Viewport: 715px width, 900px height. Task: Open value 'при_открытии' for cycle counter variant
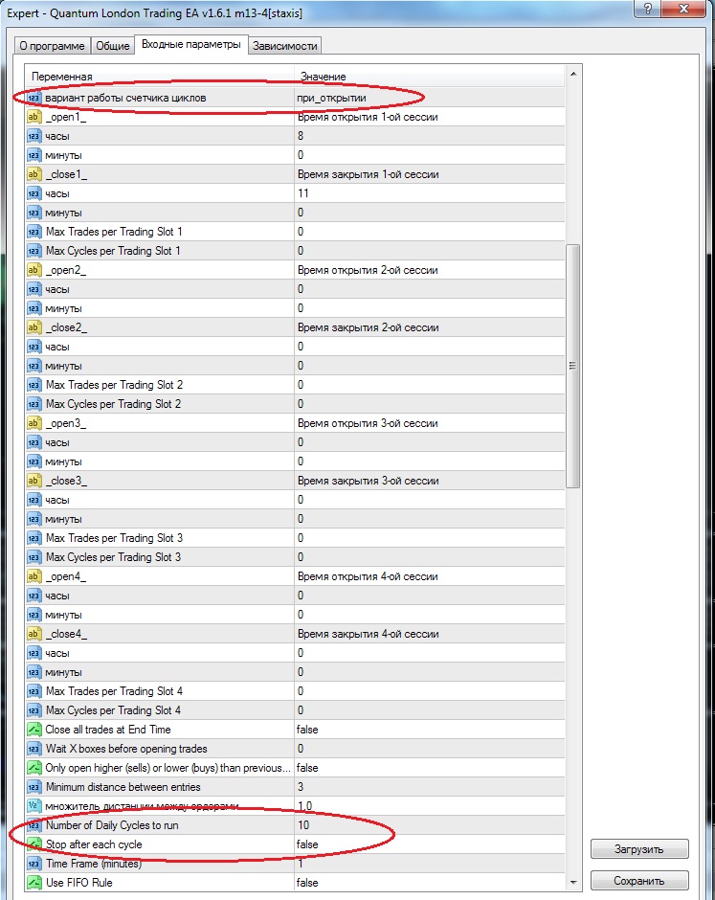[430, 99]
